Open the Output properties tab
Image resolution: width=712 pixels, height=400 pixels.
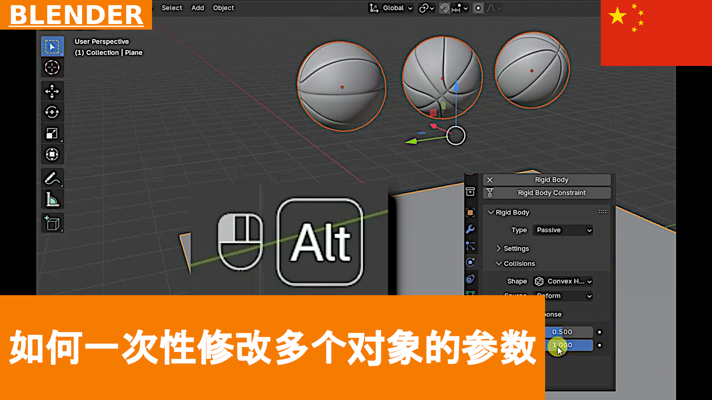(x=470, y=192)
